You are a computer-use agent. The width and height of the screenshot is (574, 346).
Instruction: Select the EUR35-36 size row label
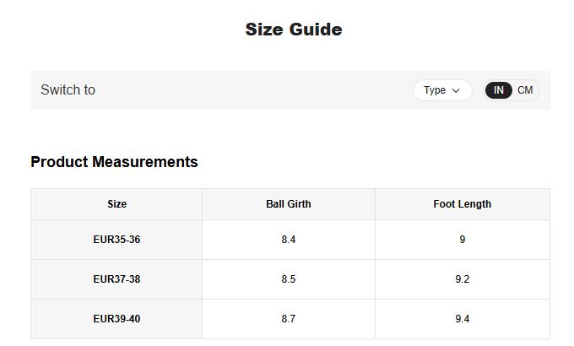click(116, 240)
